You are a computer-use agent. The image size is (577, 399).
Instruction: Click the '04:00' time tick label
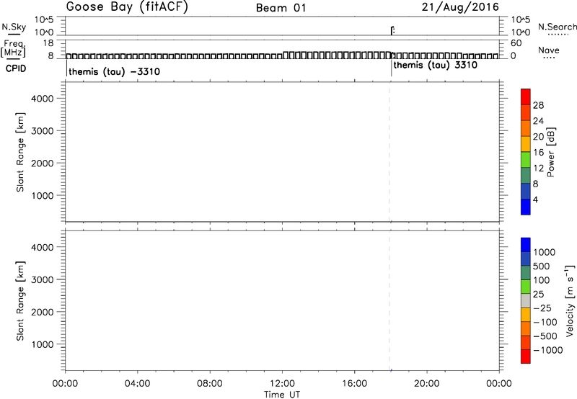[137, 384]
